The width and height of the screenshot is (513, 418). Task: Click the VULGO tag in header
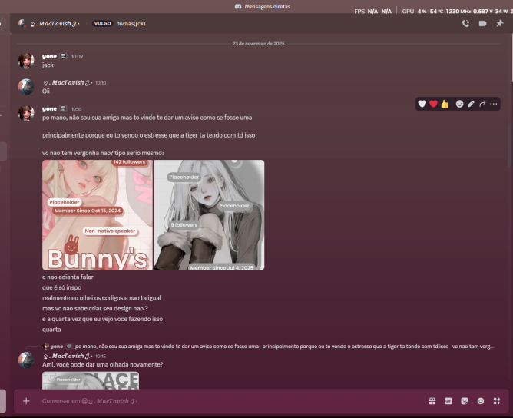point(102,23)
